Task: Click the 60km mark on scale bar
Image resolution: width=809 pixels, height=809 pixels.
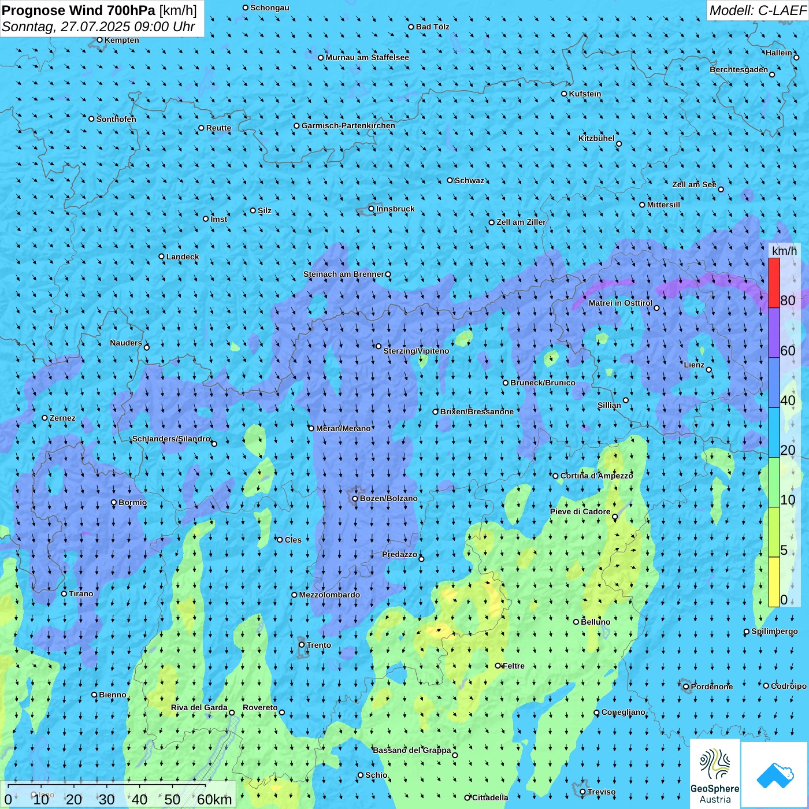Action: 214,799
